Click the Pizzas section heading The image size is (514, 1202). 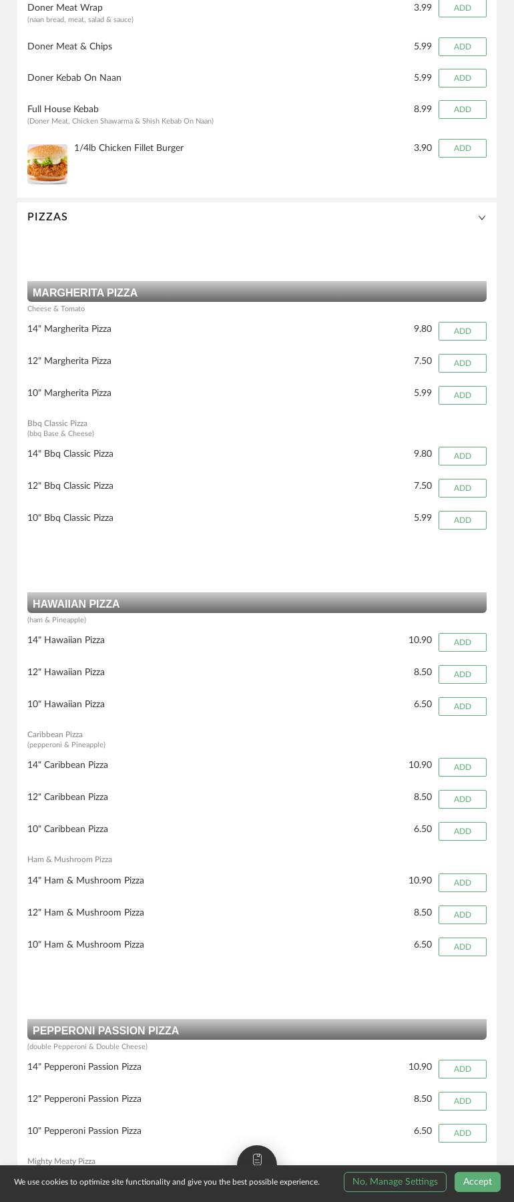coord(47,217)
